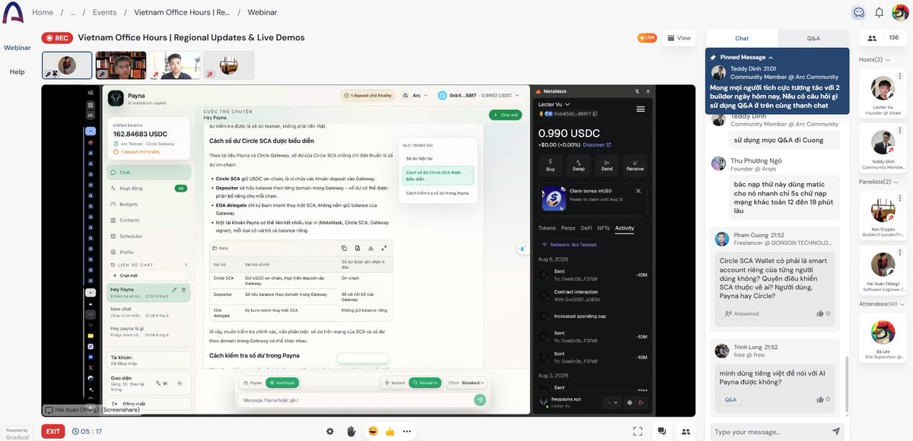Screen dimensions: 913x441
Task: Open notifications bell icon
Action: click(880, 12)
